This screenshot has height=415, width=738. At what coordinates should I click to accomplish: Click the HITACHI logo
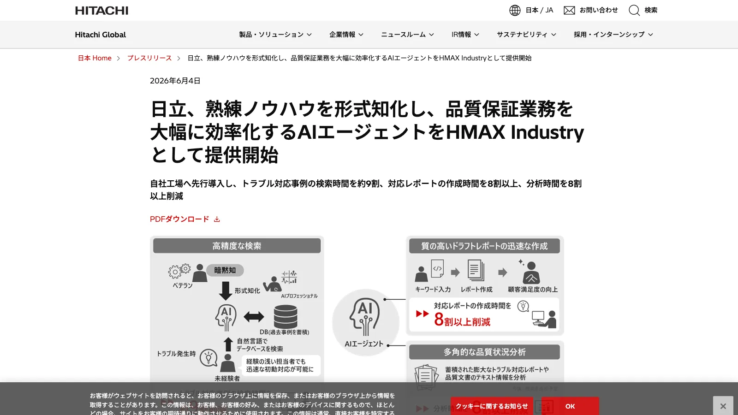pos(101,10)
